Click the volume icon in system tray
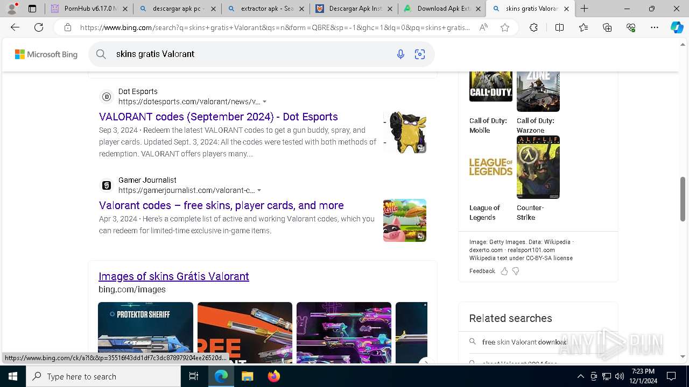 pos(620,376)
